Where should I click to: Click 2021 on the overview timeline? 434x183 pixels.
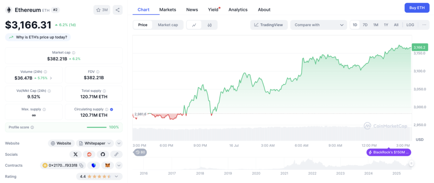pos(284,174)
